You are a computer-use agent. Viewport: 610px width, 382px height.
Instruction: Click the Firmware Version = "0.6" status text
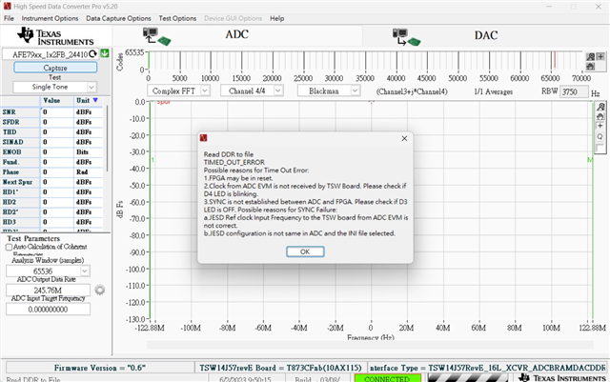99,368
